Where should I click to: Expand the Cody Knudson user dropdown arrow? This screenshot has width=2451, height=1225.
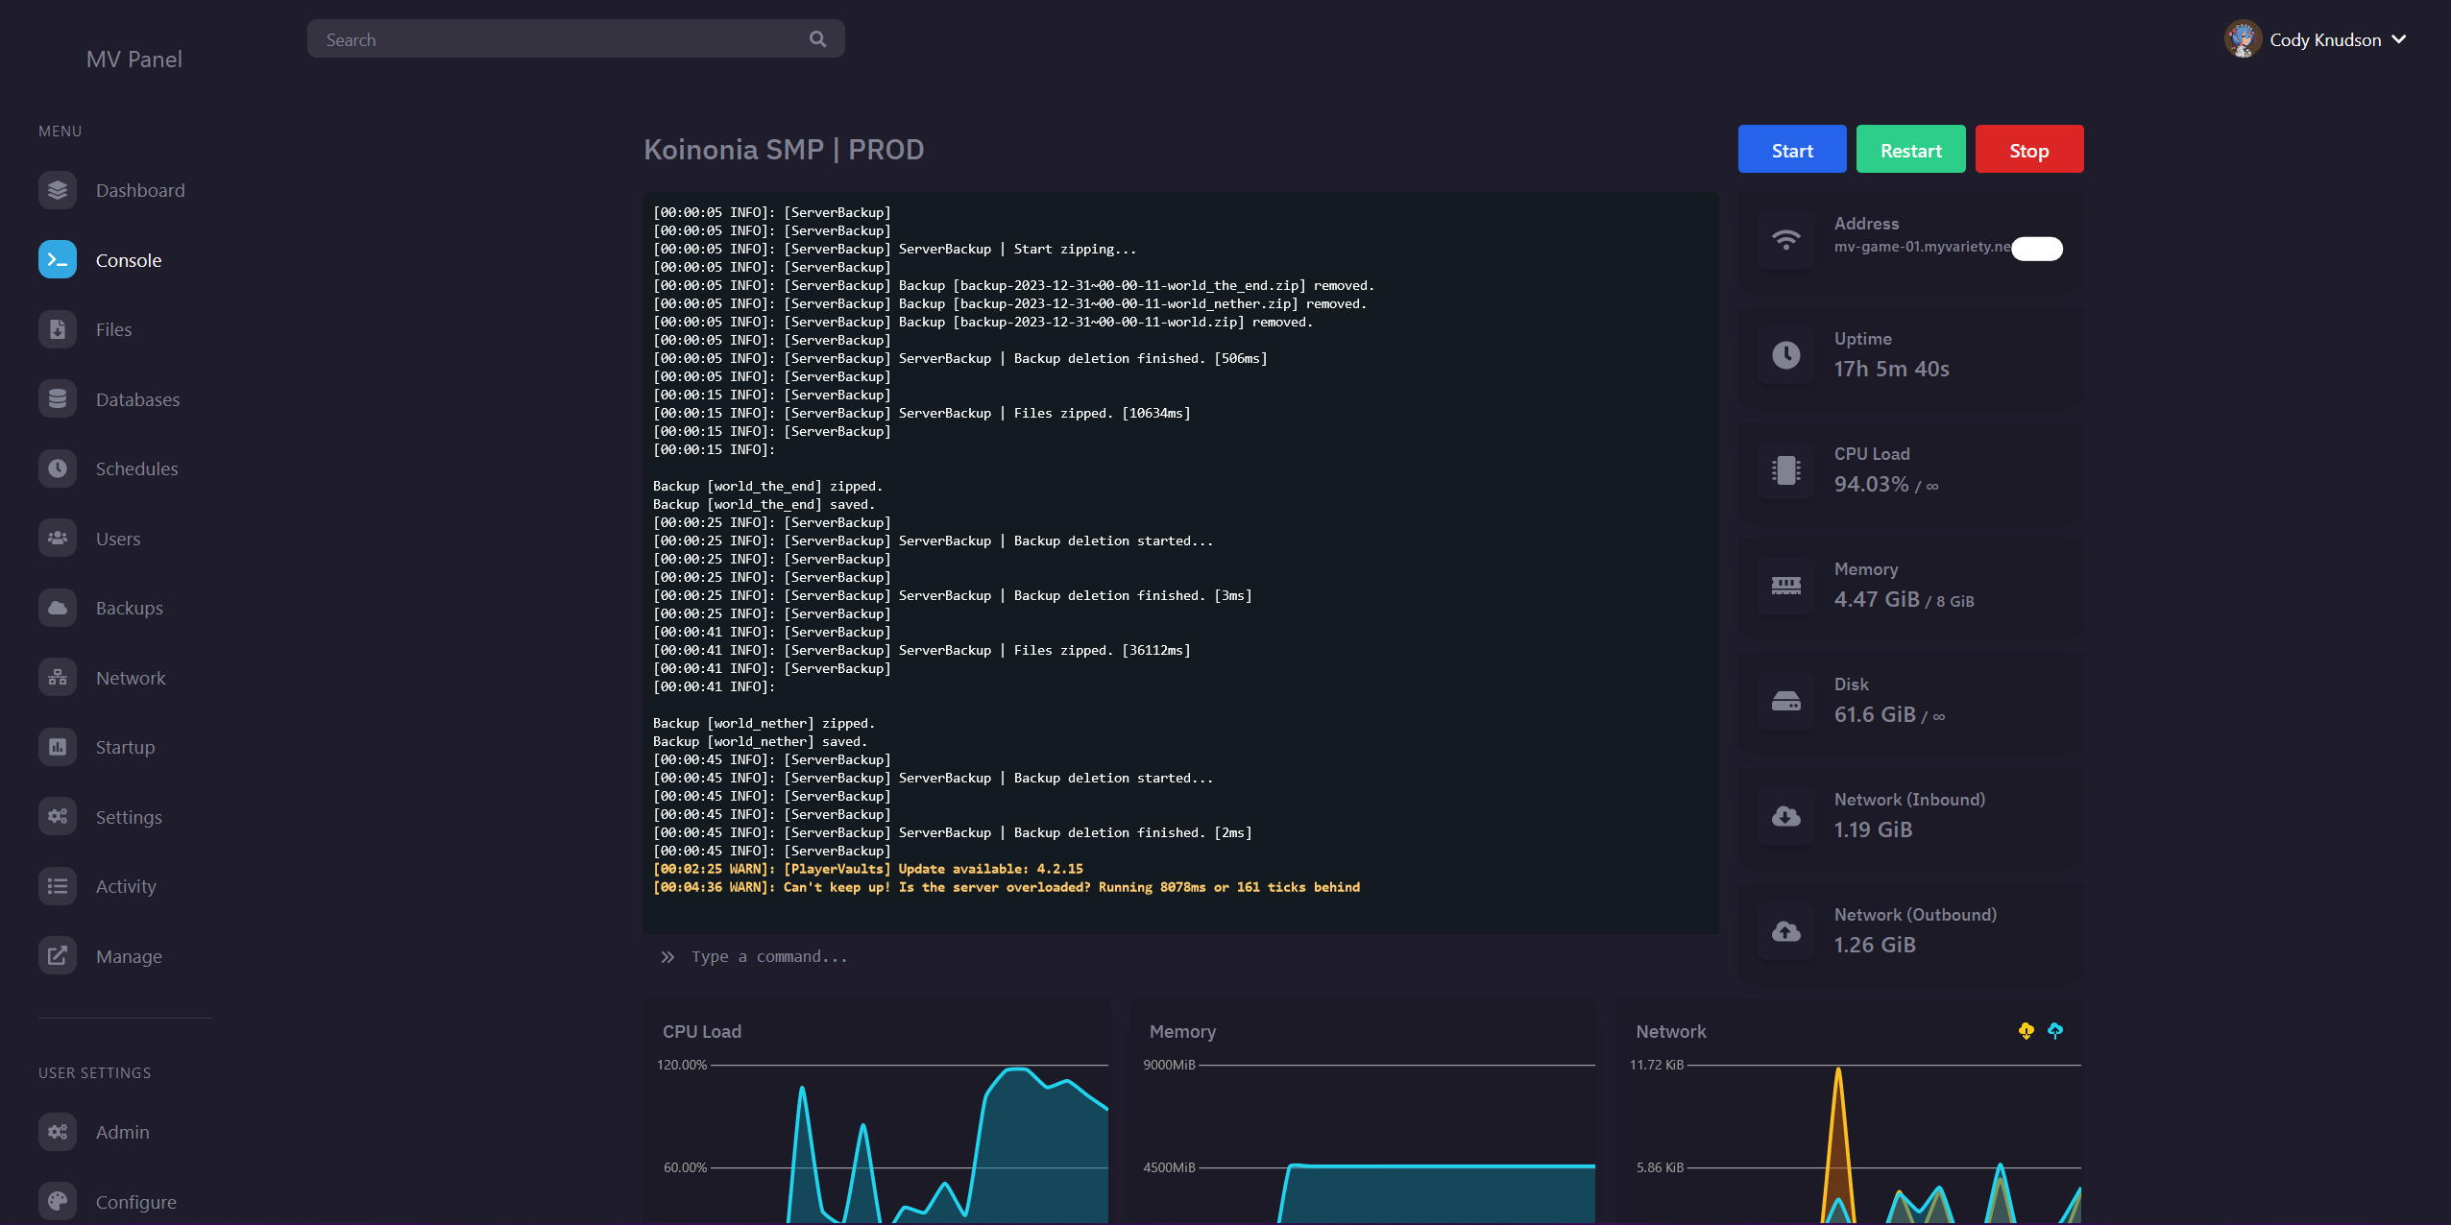coord(2399,39)
